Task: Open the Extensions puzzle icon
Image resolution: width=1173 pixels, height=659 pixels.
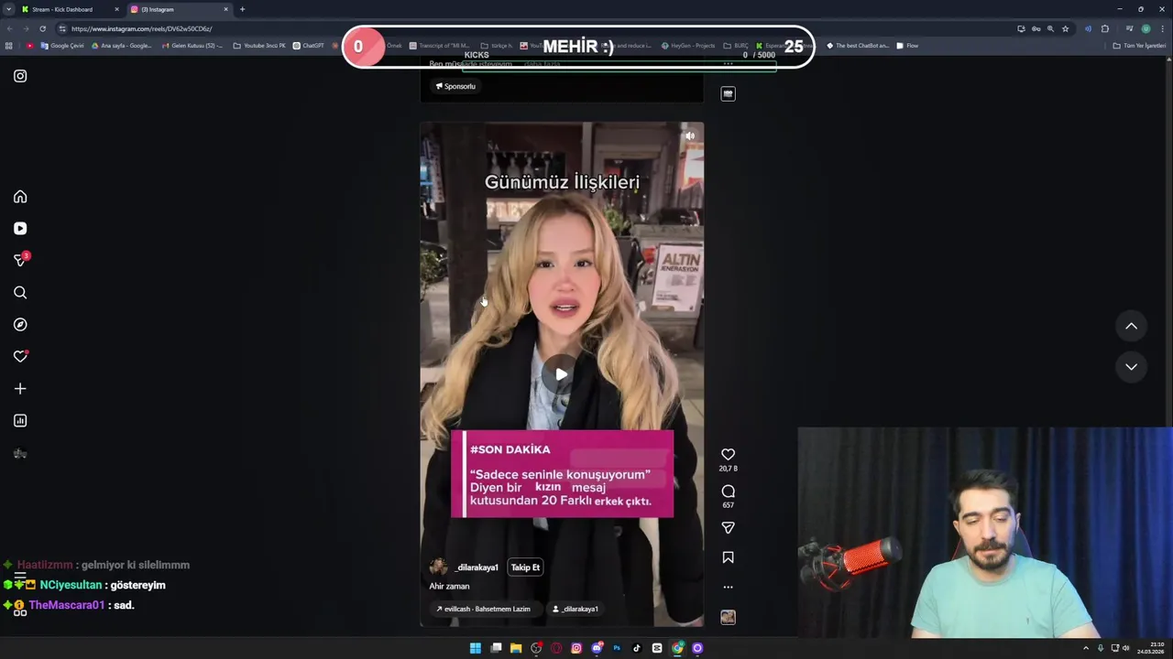Action: click(1105, 28)
